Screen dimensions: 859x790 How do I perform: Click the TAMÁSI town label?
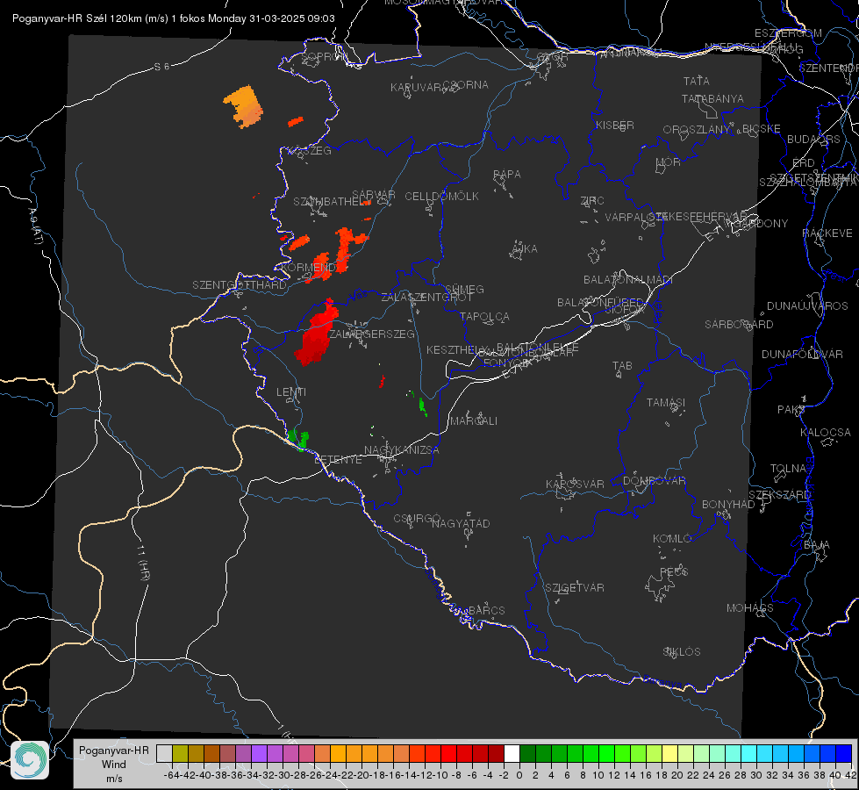click(x=666, y=402)
